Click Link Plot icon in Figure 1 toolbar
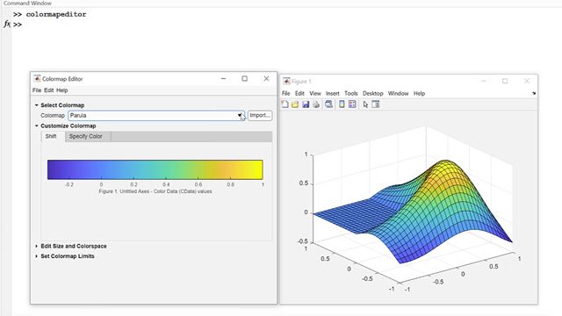The height and width of the screenshot is (316, 562). pos(328,104)
